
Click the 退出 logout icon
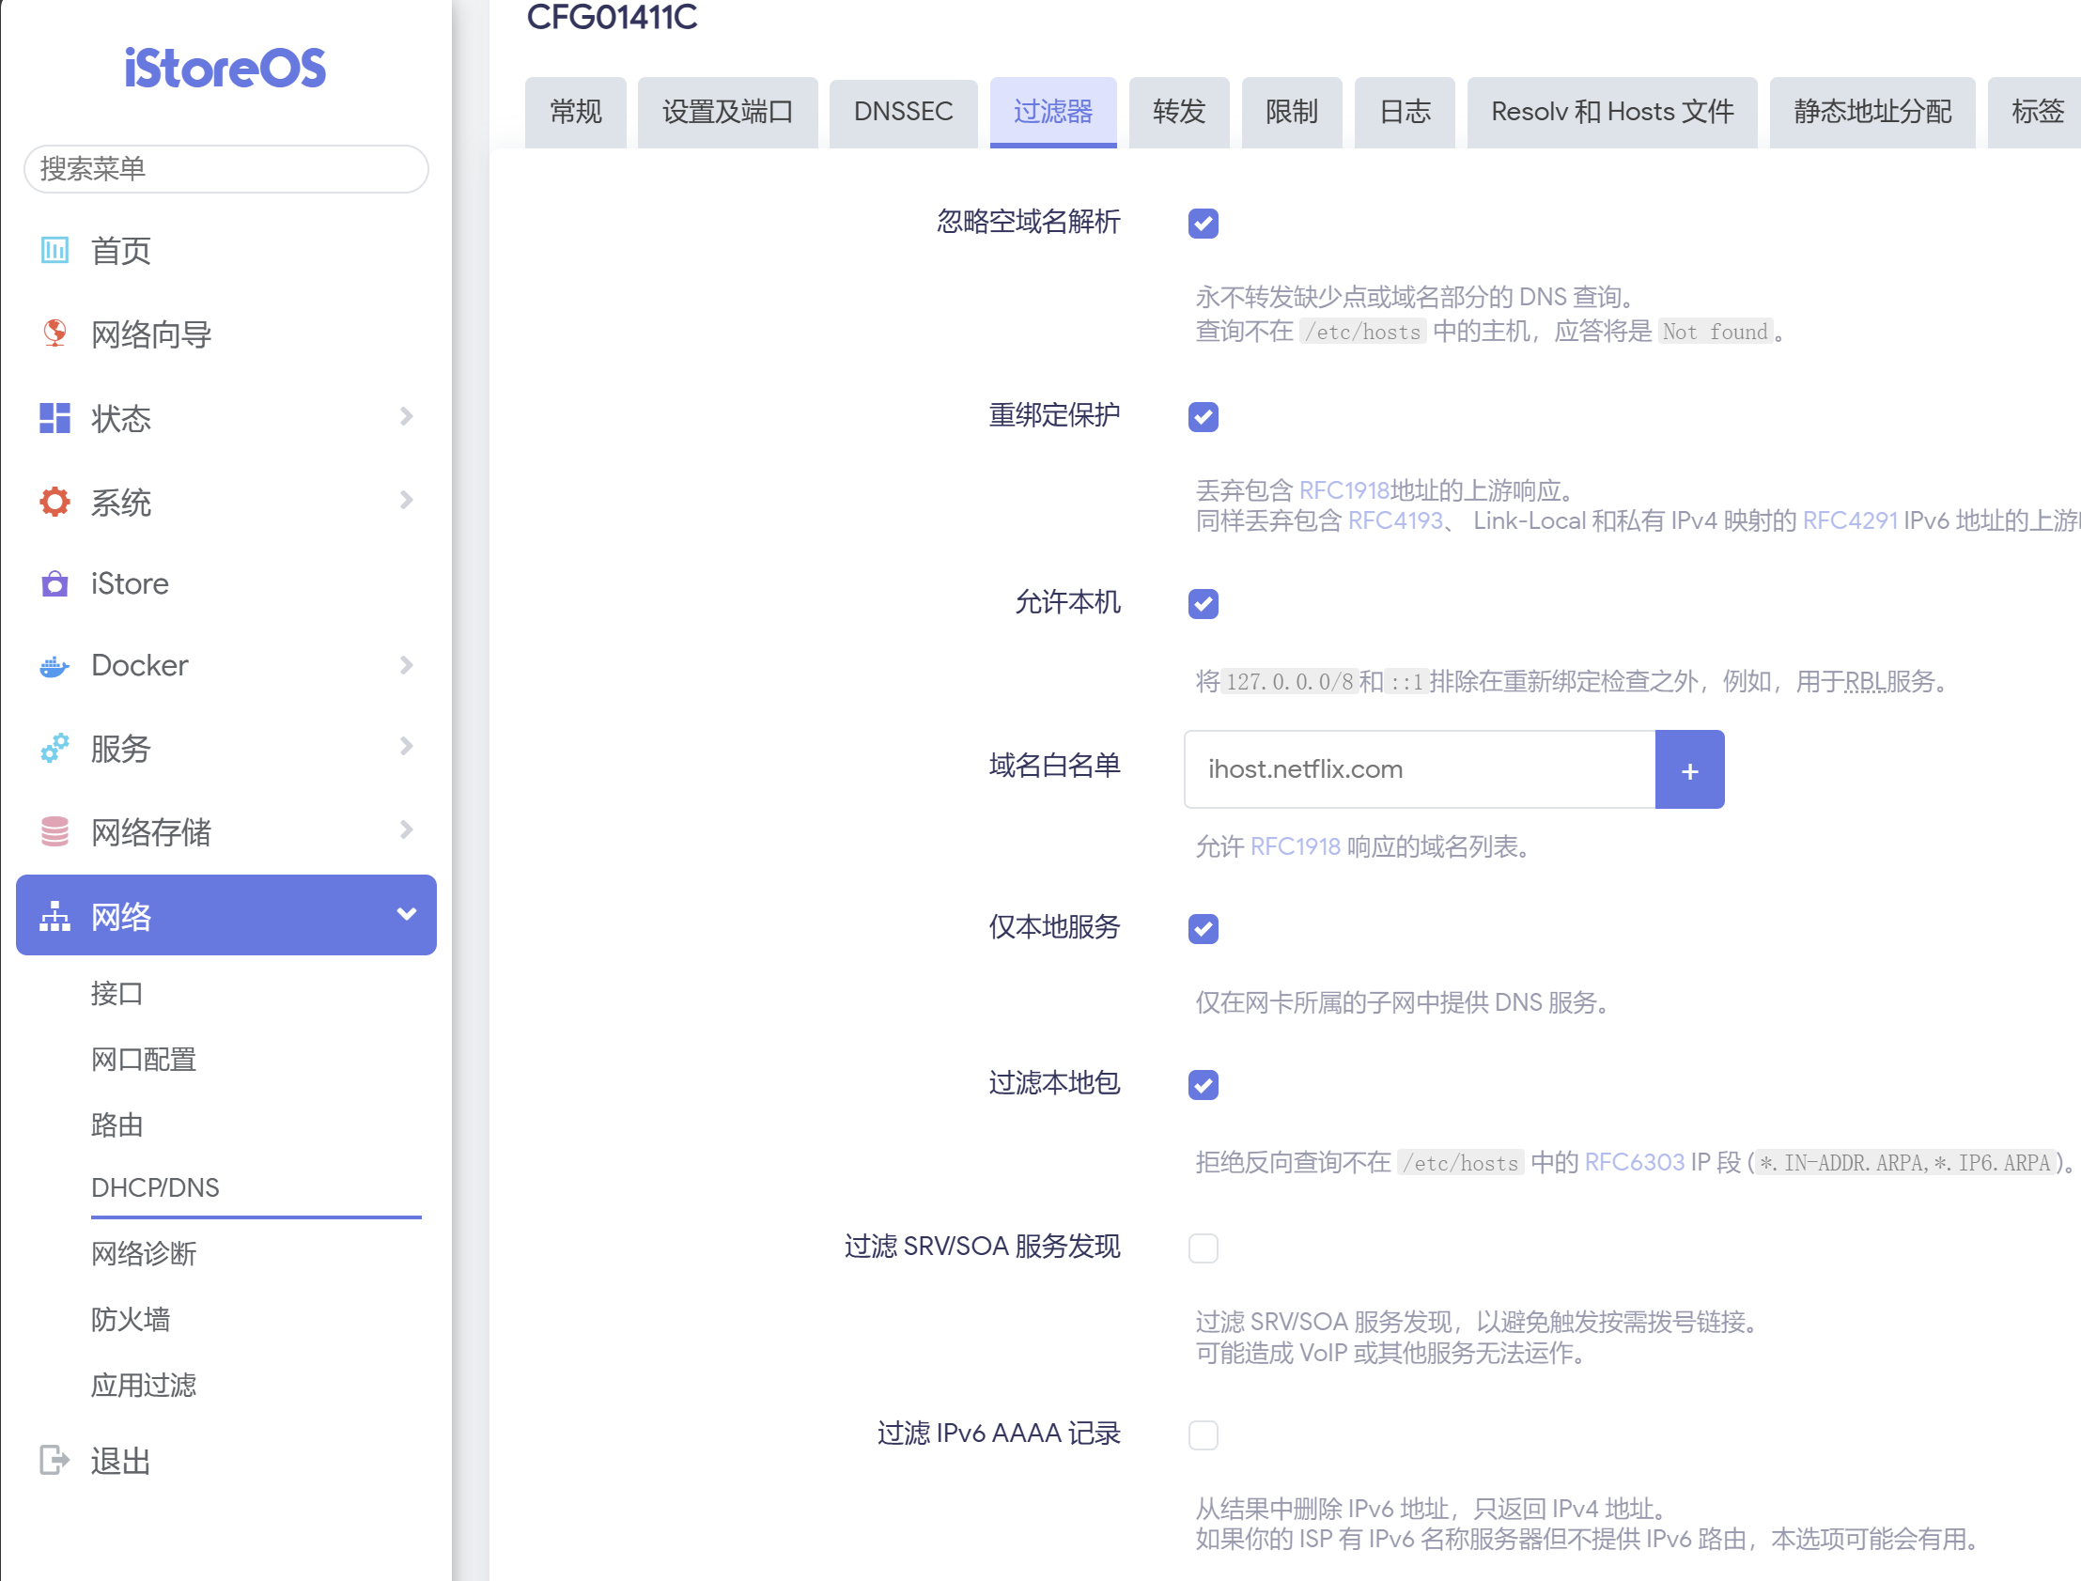pyautogui.click(x=54, y=1460)
